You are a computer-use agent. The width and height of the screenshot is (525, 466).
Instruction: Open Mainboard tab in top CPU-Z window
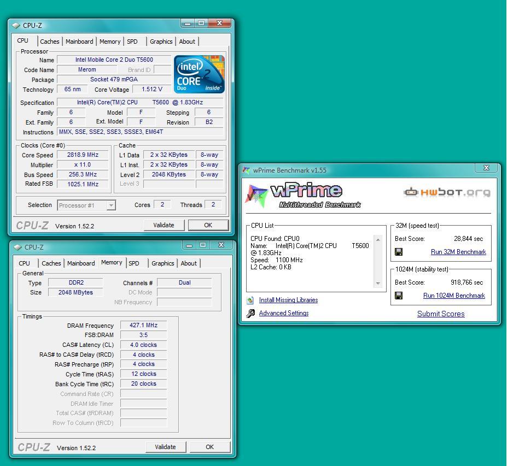click(x=79, y=42)
